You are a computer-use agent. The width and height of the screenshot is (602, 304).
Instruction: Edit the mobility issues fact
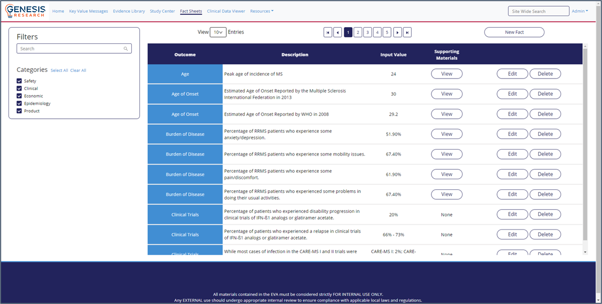tap(513, 154)
